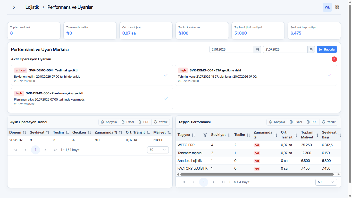Click the end date field 21.07.2026
Viewport: 352px width, 198px height.
coord(285,49)
